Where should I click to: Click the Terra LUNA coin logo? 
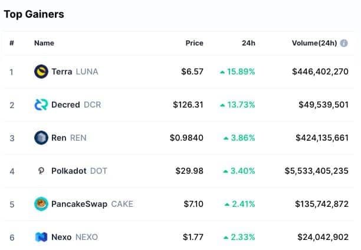click(x=41, y=72)
